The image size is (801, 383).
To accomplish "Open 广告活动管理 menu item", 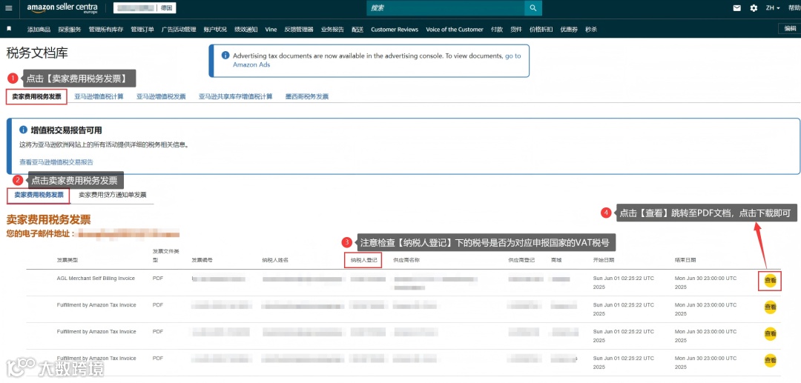I will click(x=179, y=30).
